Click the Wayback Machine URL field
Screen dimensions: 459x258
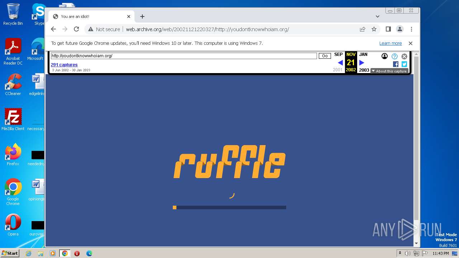(x=184, y=56)
